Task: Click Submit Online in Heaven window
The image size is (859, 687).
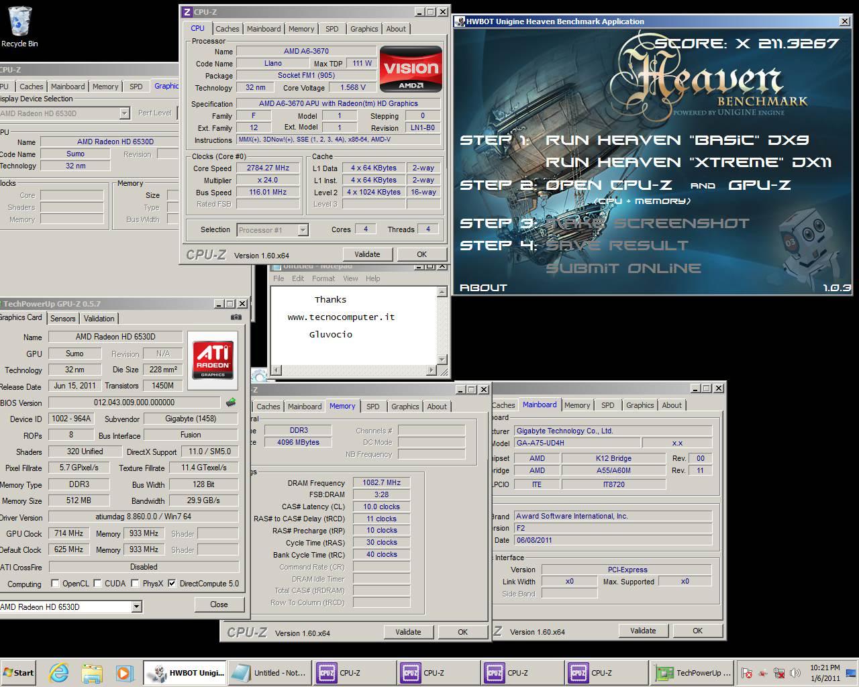Action: point(623,268)
